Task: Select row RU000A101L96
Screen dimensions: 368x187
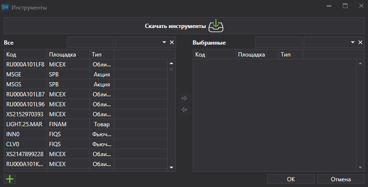Action: coord(86,104)
